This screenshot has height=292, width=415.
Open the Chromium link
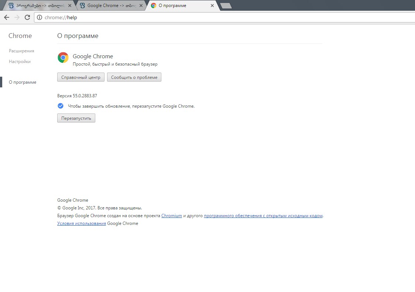point(172,216)
